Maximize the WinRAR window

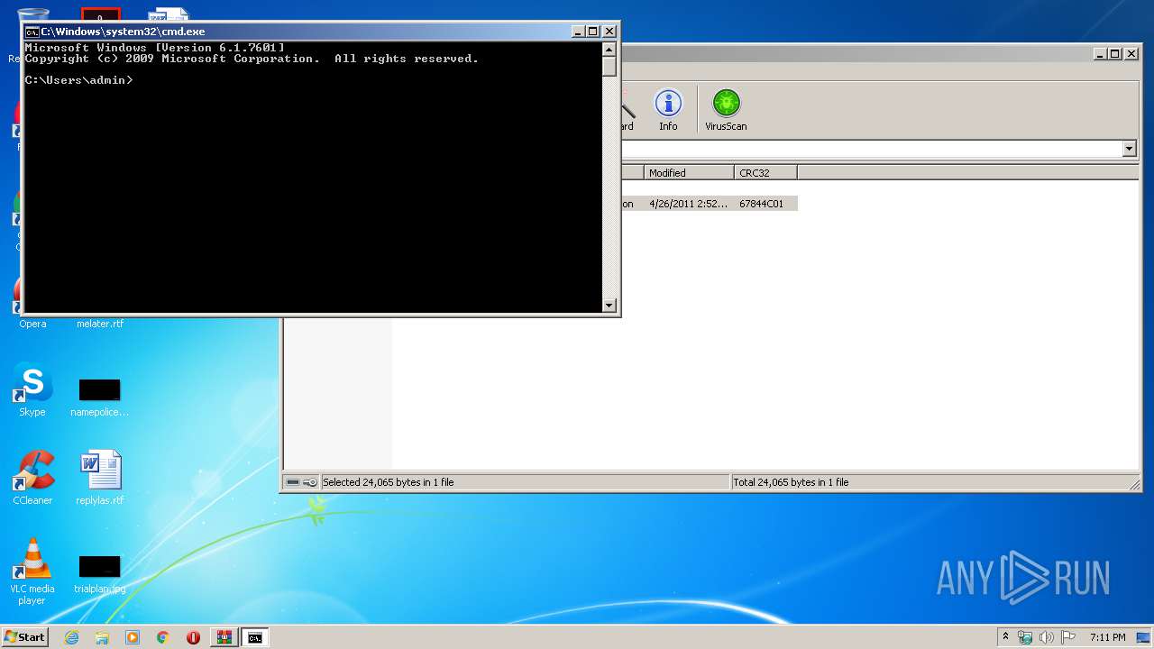coord(1115,54)
